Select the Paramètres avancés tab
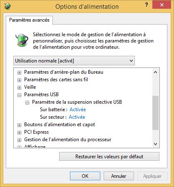 [x=29, y=20]
